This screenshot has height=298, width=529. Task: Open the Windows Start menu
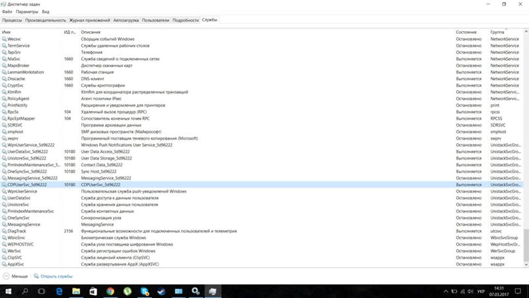pyautogui.click(x=8, y=291)
